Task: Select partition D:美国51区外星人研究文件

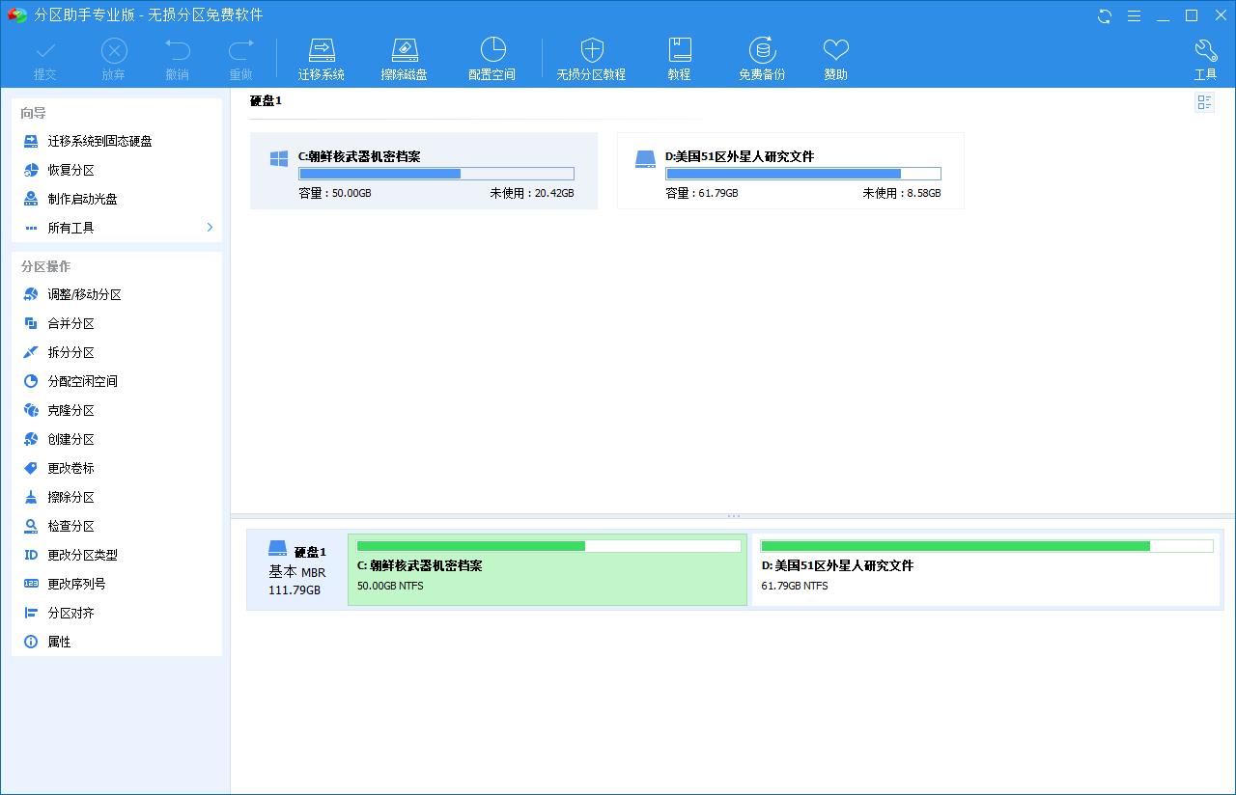Action: (x=789, y=171)
